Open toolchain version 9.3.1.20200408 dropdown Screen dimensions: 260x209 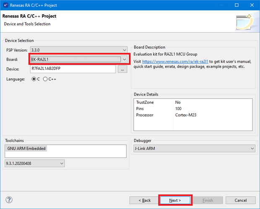(34, 163)
